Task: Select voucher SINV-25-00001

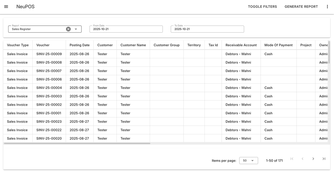Action: coord(49,113)
